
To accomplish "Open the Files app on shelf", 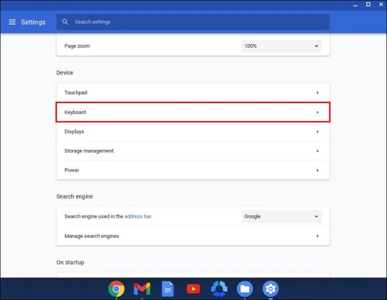I will point(245,289).
